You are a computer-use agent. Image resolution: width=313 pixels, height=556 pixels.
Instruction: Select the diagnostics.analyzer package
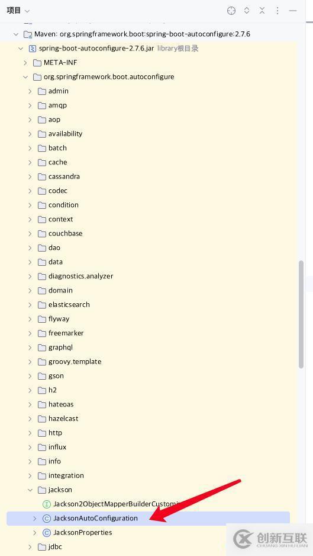point(80,277)
